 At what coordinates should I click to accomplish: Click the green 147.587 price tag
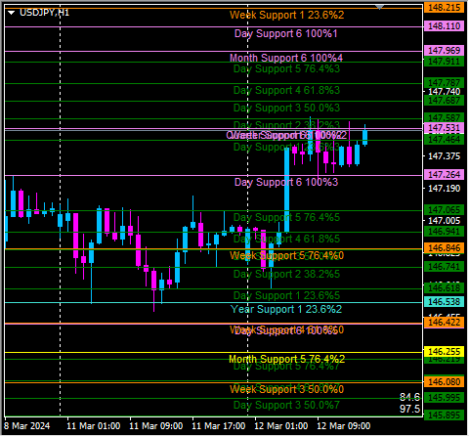coord(445,117)
